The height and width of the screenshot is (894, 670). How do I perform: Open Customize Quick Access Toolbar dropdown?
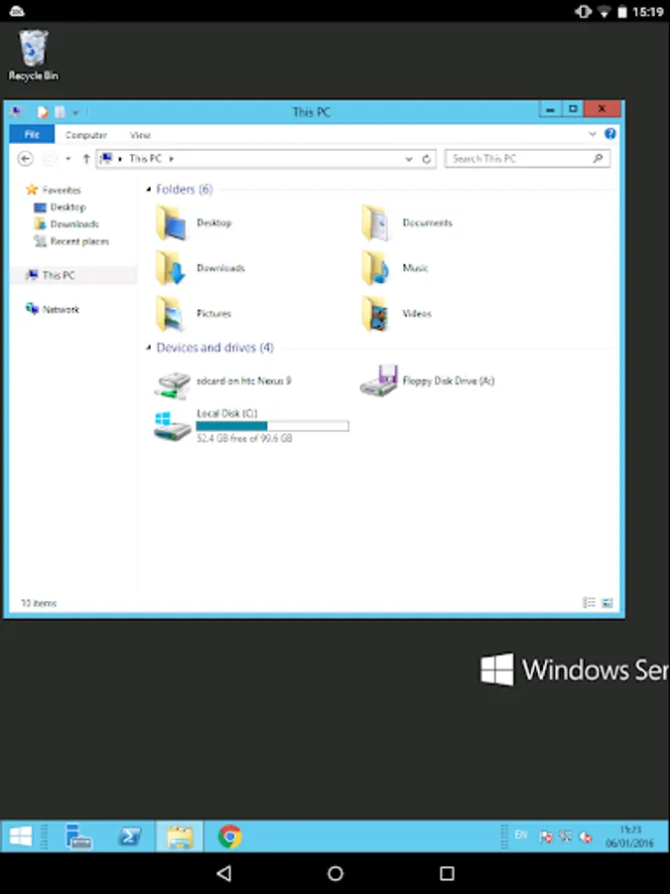(75, 112)
